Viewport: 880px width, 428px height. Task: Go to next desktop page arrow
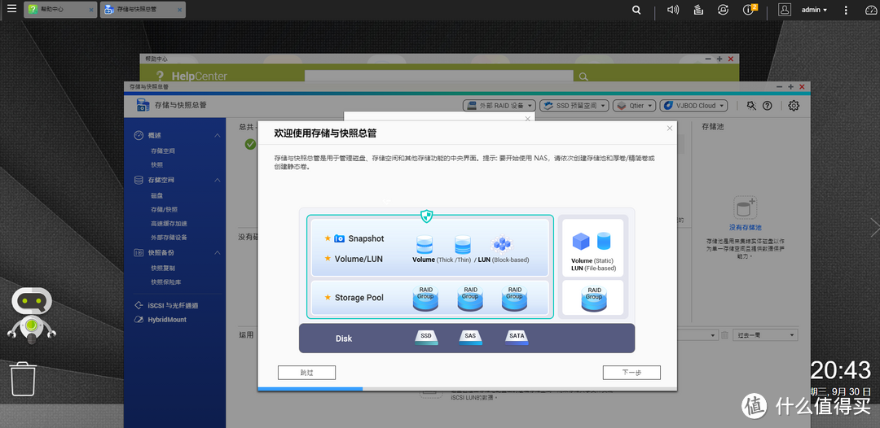coord(874,226)
